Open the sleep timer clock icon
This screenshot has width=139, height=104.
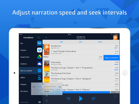[x=47, y=101]
